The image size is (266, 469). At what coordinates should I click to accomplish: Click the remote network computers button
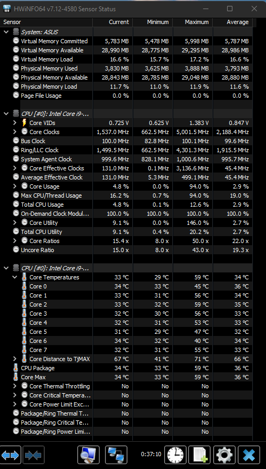(116, 455)
